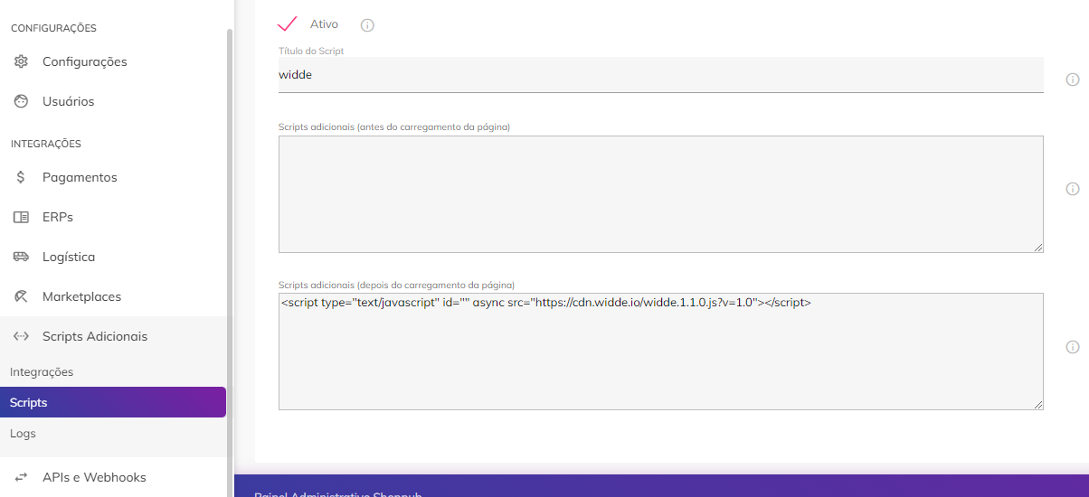Click the CONFIGURAÇÕES section heading

53,28
